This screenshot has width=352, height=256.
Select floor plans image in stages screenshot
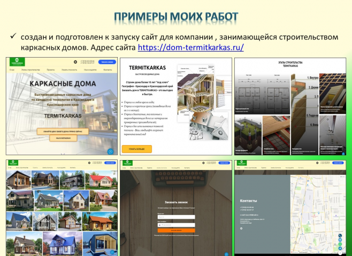(262, 94)
